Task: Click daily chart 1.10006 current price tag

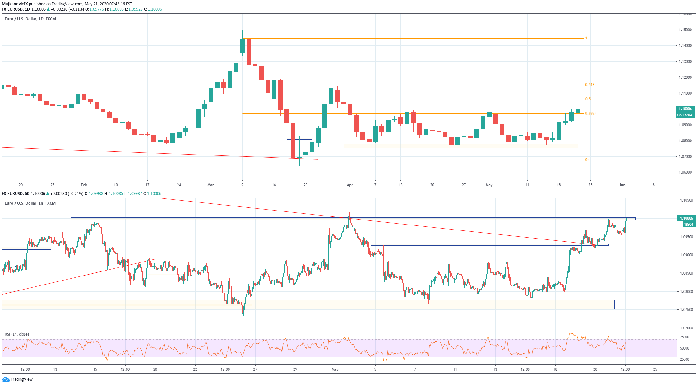Action: [x=685, y=109]
